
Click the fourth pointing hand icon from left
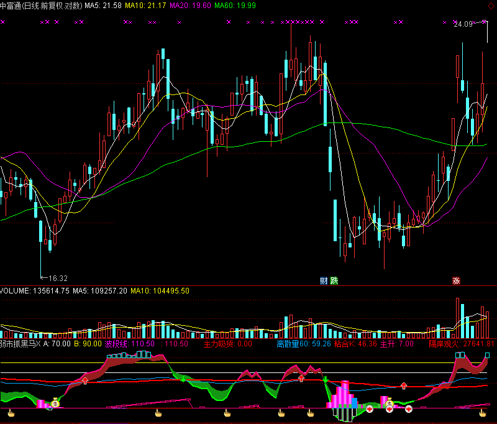(281, 413)
